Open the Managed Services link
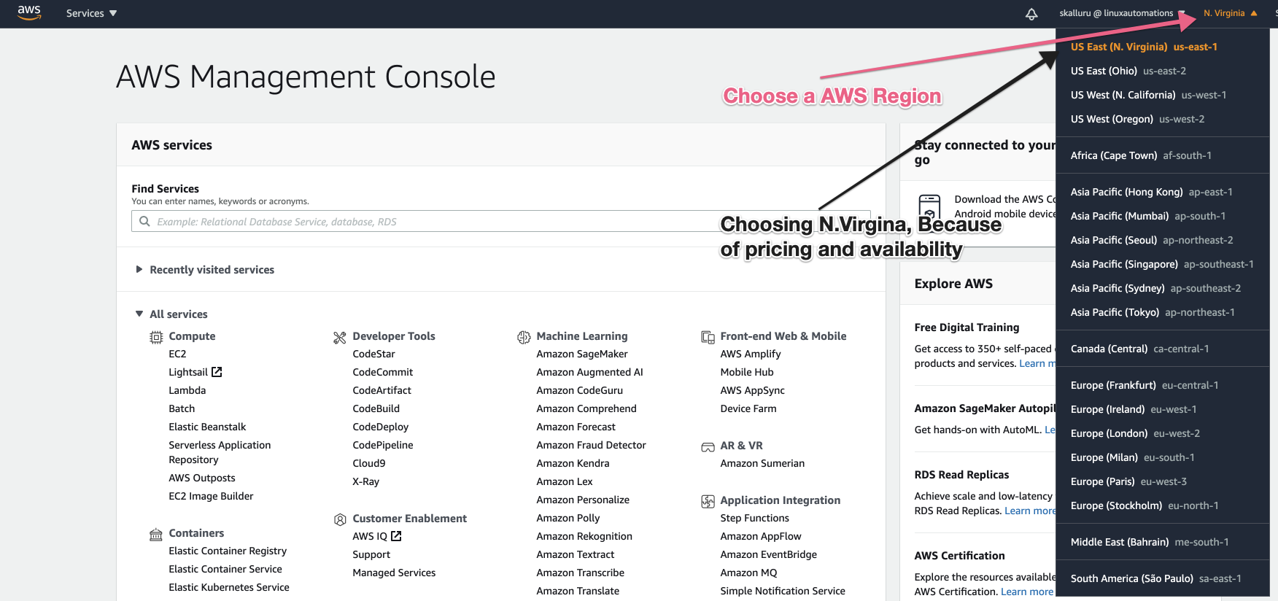The image size is (1278, 601). pos(394,573)
